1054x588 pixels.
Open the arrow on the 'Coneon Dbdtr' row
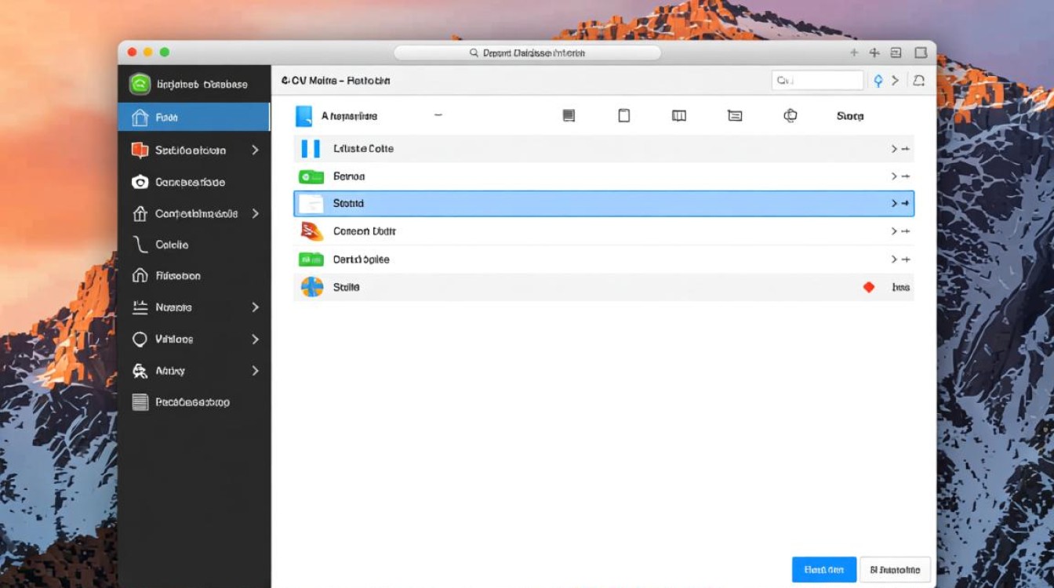click(x=900, y=231)
